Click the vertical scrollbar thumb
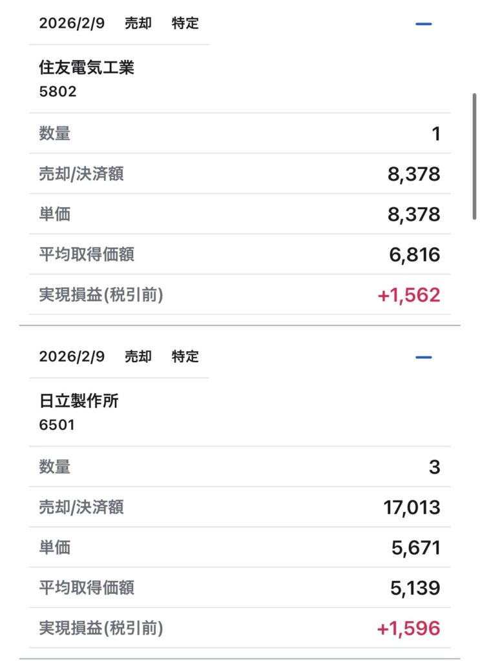480x661 pixels. [x=475, y=157]
